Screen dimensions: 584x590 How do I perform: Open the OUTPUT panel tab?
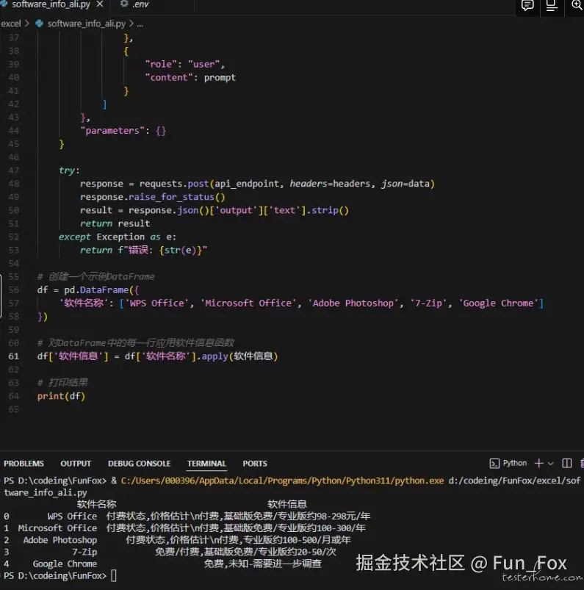point(76,464)
